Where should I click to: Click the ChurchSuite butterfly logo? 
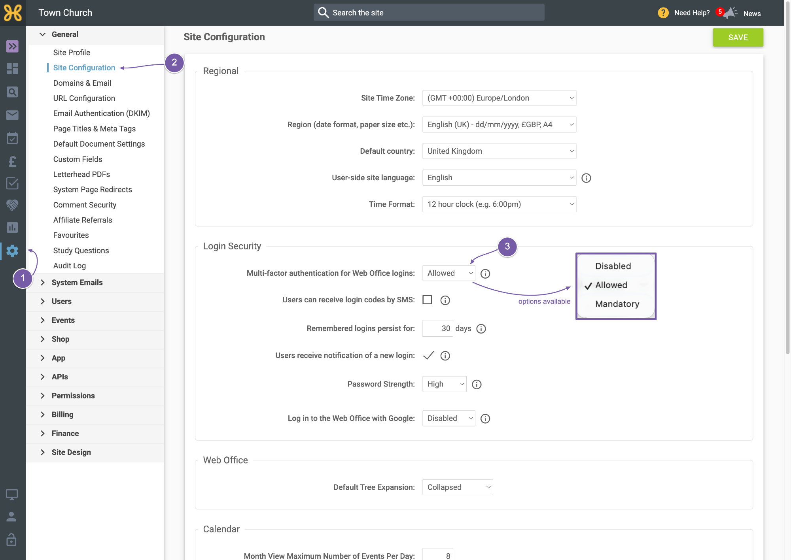pyautogui.click(x=13, y=13)
